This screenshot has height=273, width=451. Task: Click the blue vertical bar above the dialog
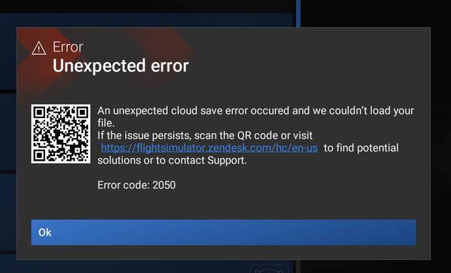pyautogui.click(x=298, y=14)
